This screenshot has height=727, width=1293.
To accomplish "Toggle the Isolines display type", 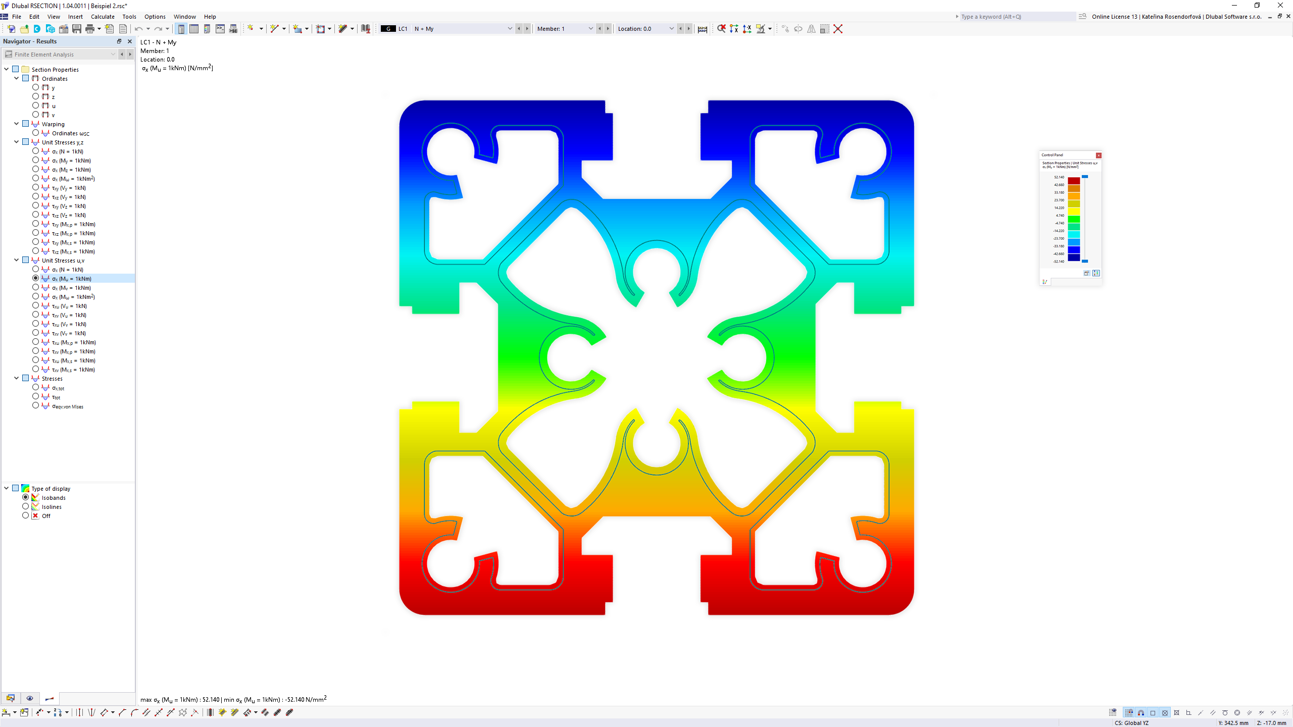I will tap(26, 506).
